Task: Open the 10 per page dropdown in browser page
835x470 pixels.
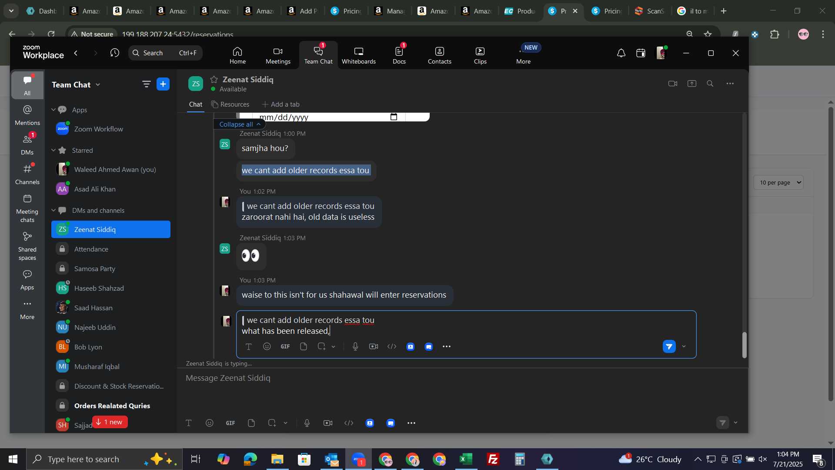Action: 778,183
